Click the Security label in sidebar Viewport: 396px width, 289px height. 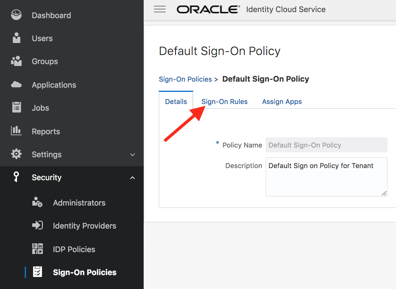point(47,177)
